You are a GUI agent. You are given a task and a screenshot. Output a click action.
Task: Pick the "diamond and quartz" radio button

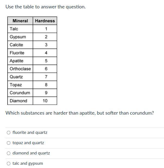pos(9,153)
